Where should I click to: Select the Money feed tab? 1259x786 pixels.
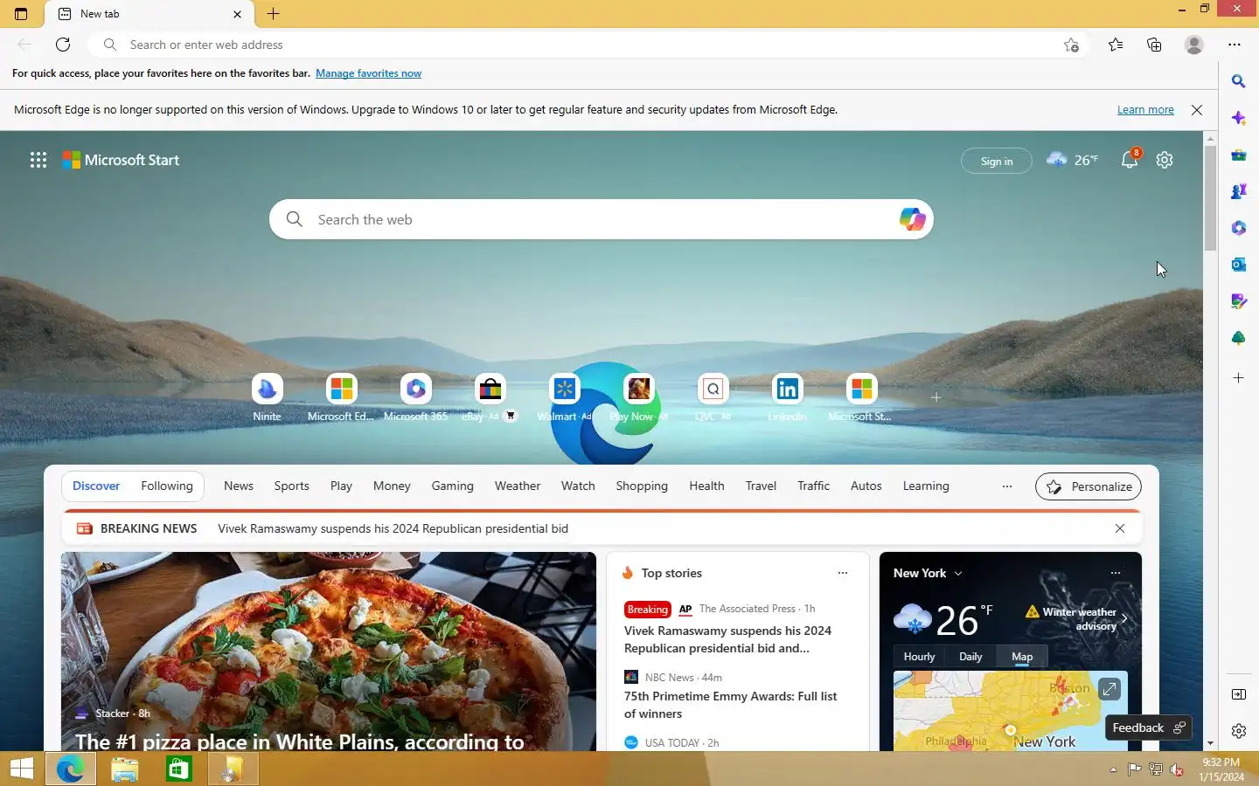pos(391,486)
